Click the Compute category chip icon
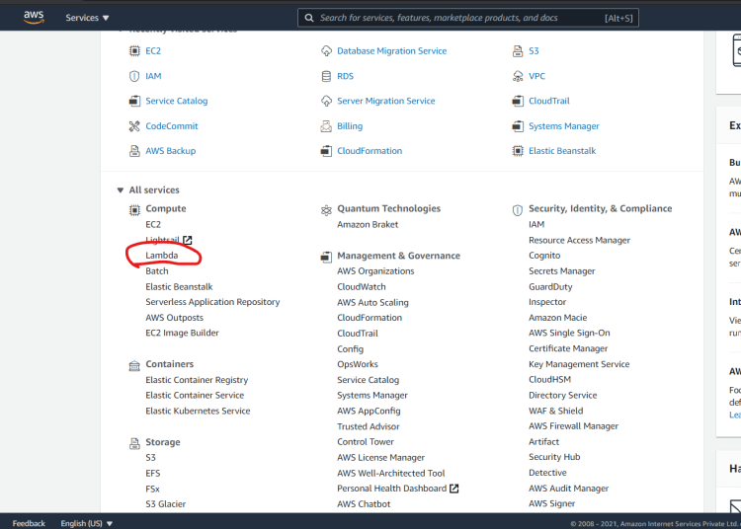741x529 pixels. (x=134, y=210)
